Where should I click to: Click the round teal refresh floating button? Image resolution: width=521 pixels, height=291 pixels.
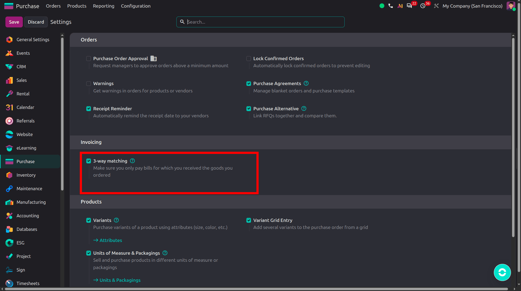[x=502, y=272]
